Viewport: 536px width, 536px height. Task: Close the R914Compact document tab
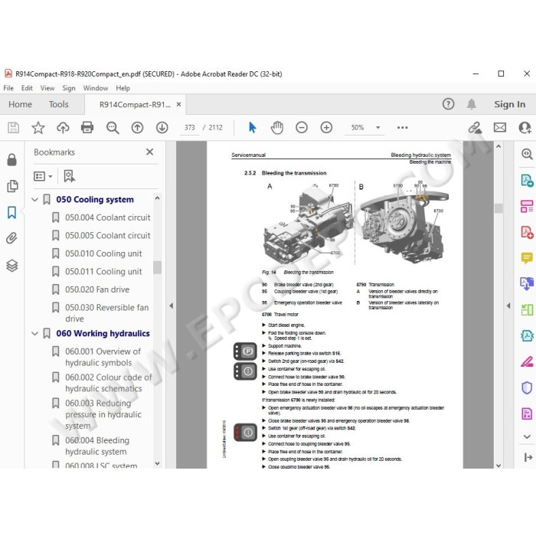[x=178, y=104]
